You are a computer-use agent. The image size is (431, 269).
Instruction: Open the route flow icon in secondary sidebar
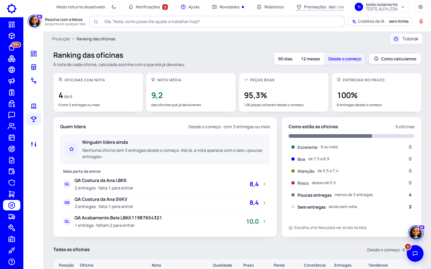pos(34,81)
